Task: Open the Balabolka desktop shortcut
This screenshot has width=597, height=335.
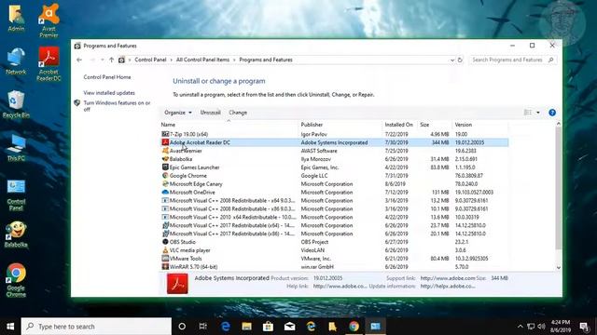Action: pyautogui.click(x=16, y=234)
